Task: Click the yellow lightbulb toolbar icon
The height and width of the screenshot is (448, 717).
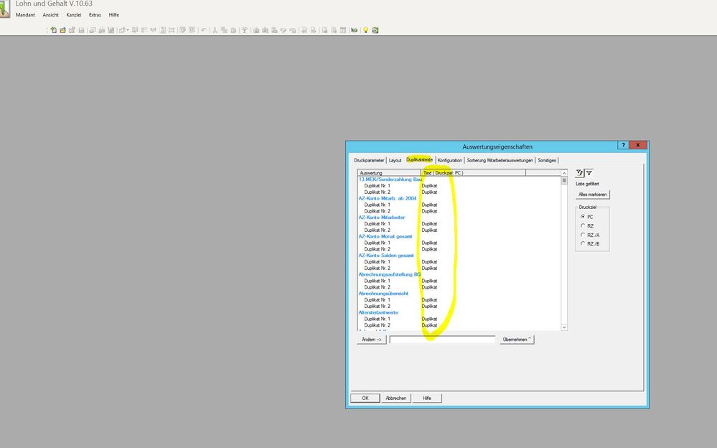Action: (365, 30)
